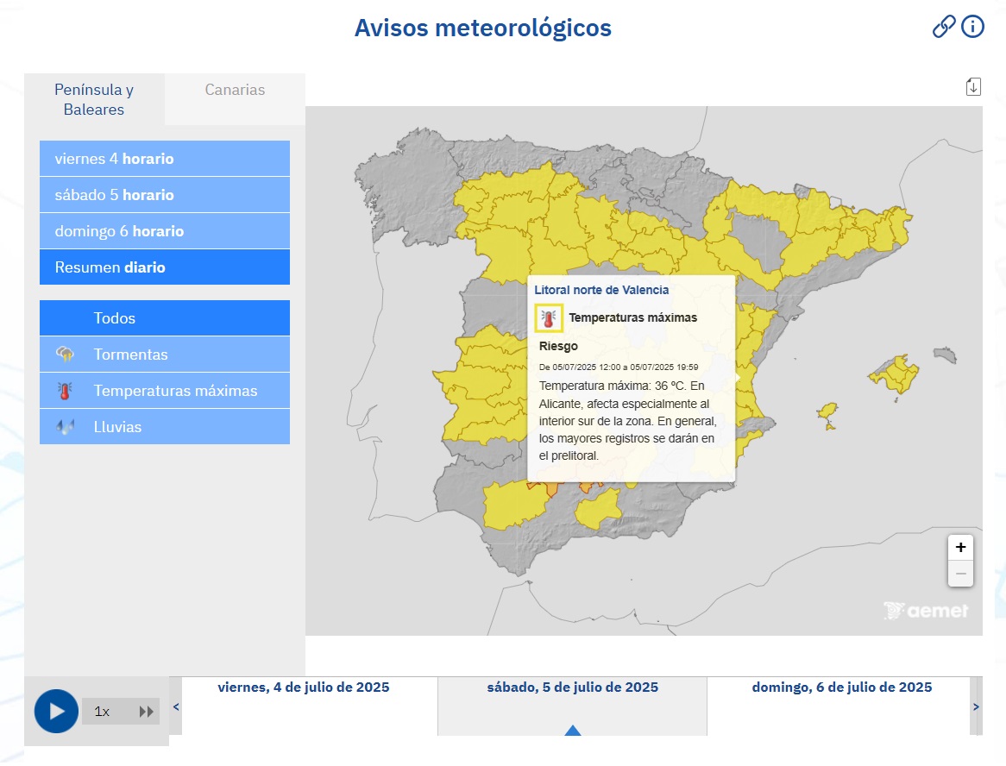Open the information icon
Image resolution: width=1006 pixels, height=766 pixels.
972,27
